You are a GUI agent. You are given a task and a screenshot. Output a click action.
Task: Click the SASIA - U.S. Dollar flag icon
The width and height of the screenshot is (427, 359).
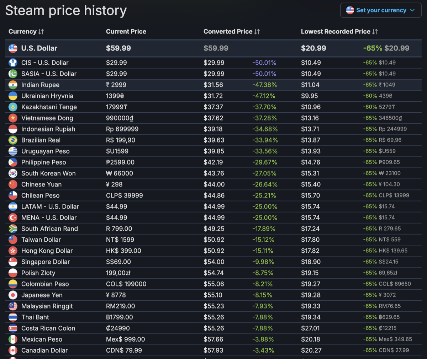pyautogui.click(x=13, y=74)
